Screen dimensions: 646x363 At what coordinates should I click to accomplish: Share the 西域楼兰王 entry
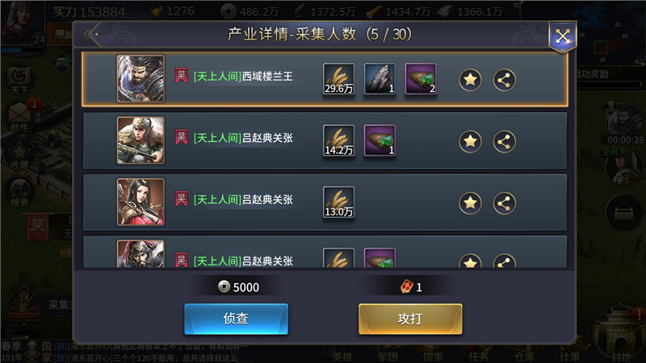[504, 79]
